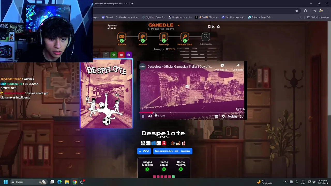Click the purple info button above the cover
The width and height of the screenshot is (331, 186).
129,55
